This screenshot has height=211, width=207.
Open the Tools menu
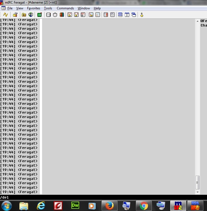(x=48, y=8)
